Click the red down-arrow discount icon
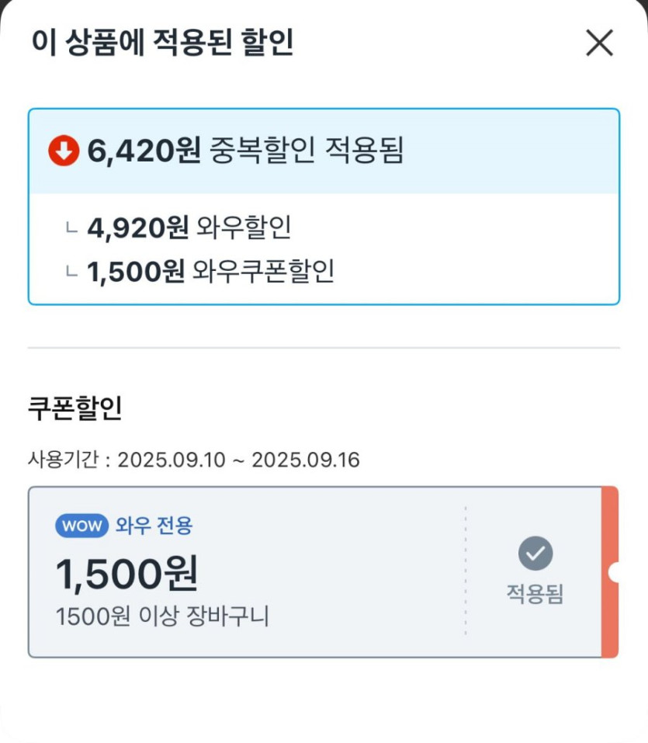Screen dimensions: 648x743 point(63,151)
